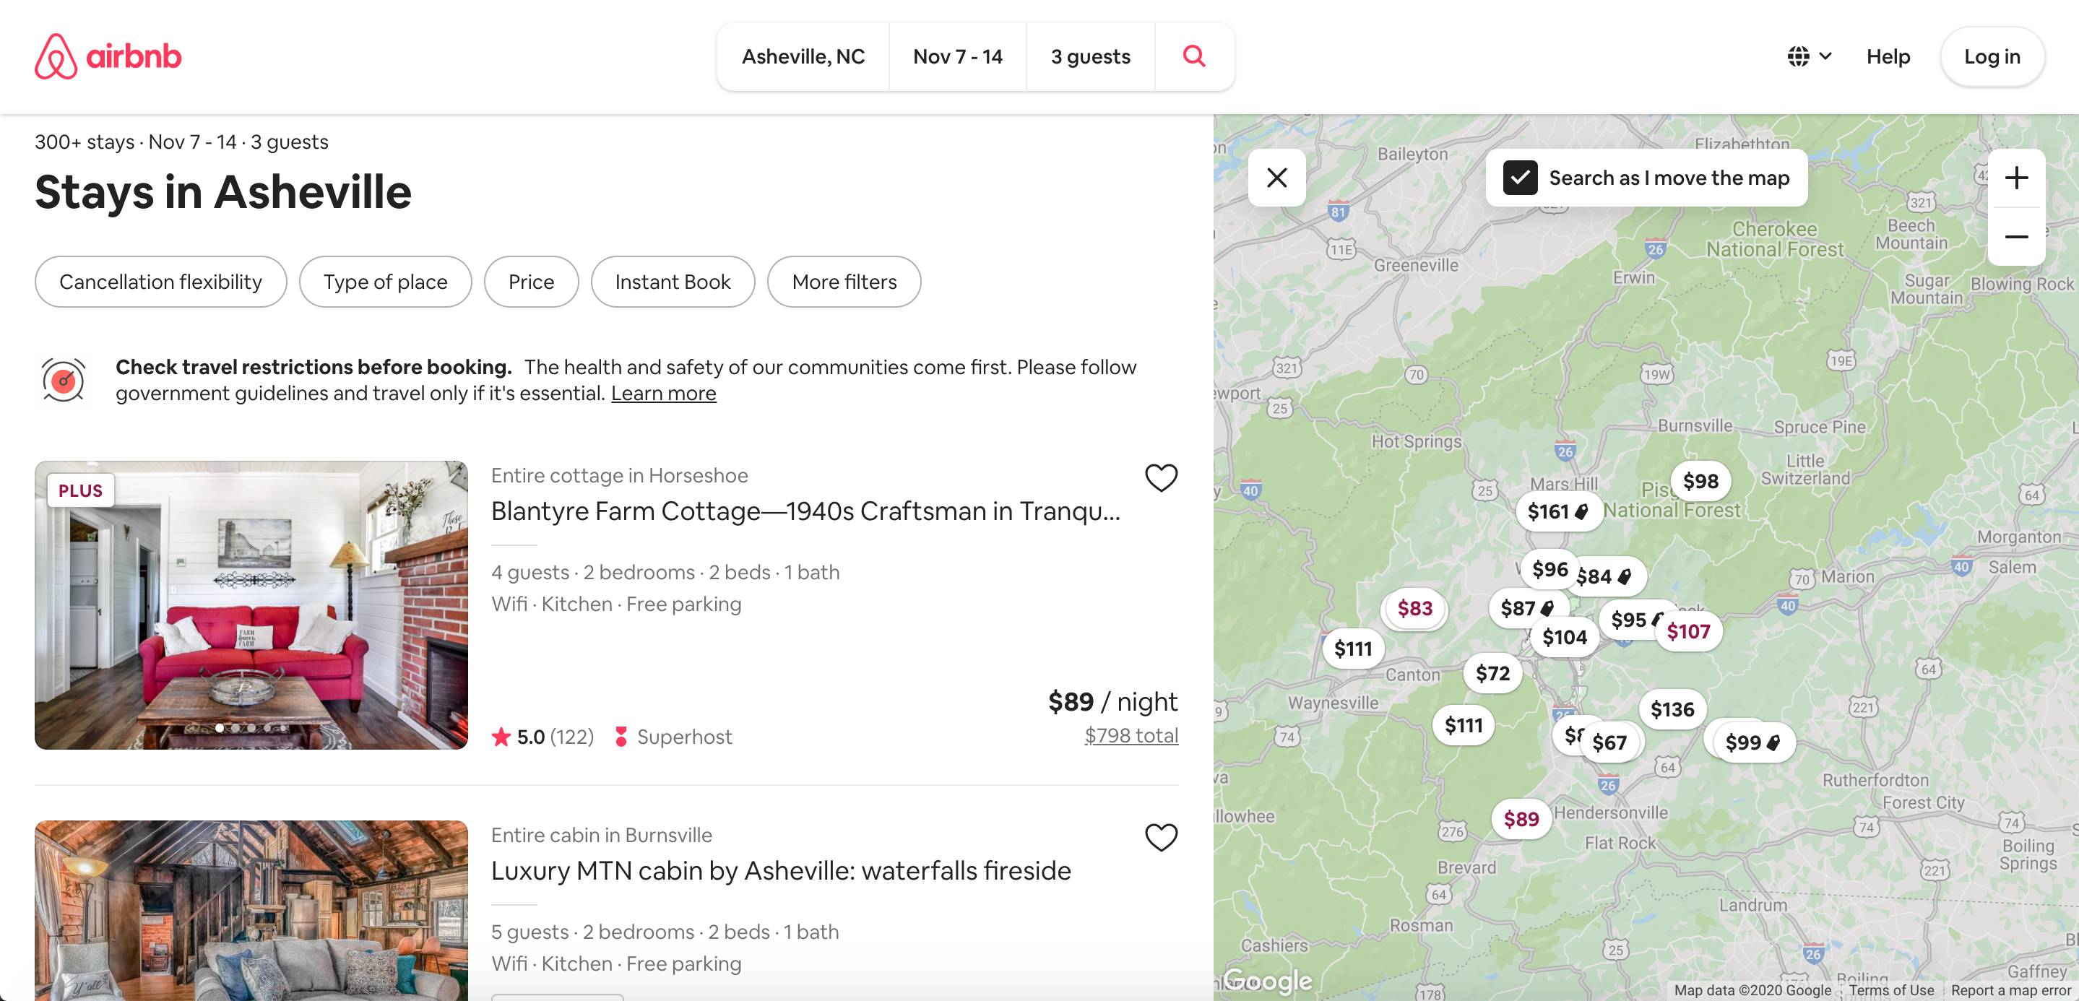
Task: Uncheck 'Search as I move the map'
Action: [x=1520, y=178]
